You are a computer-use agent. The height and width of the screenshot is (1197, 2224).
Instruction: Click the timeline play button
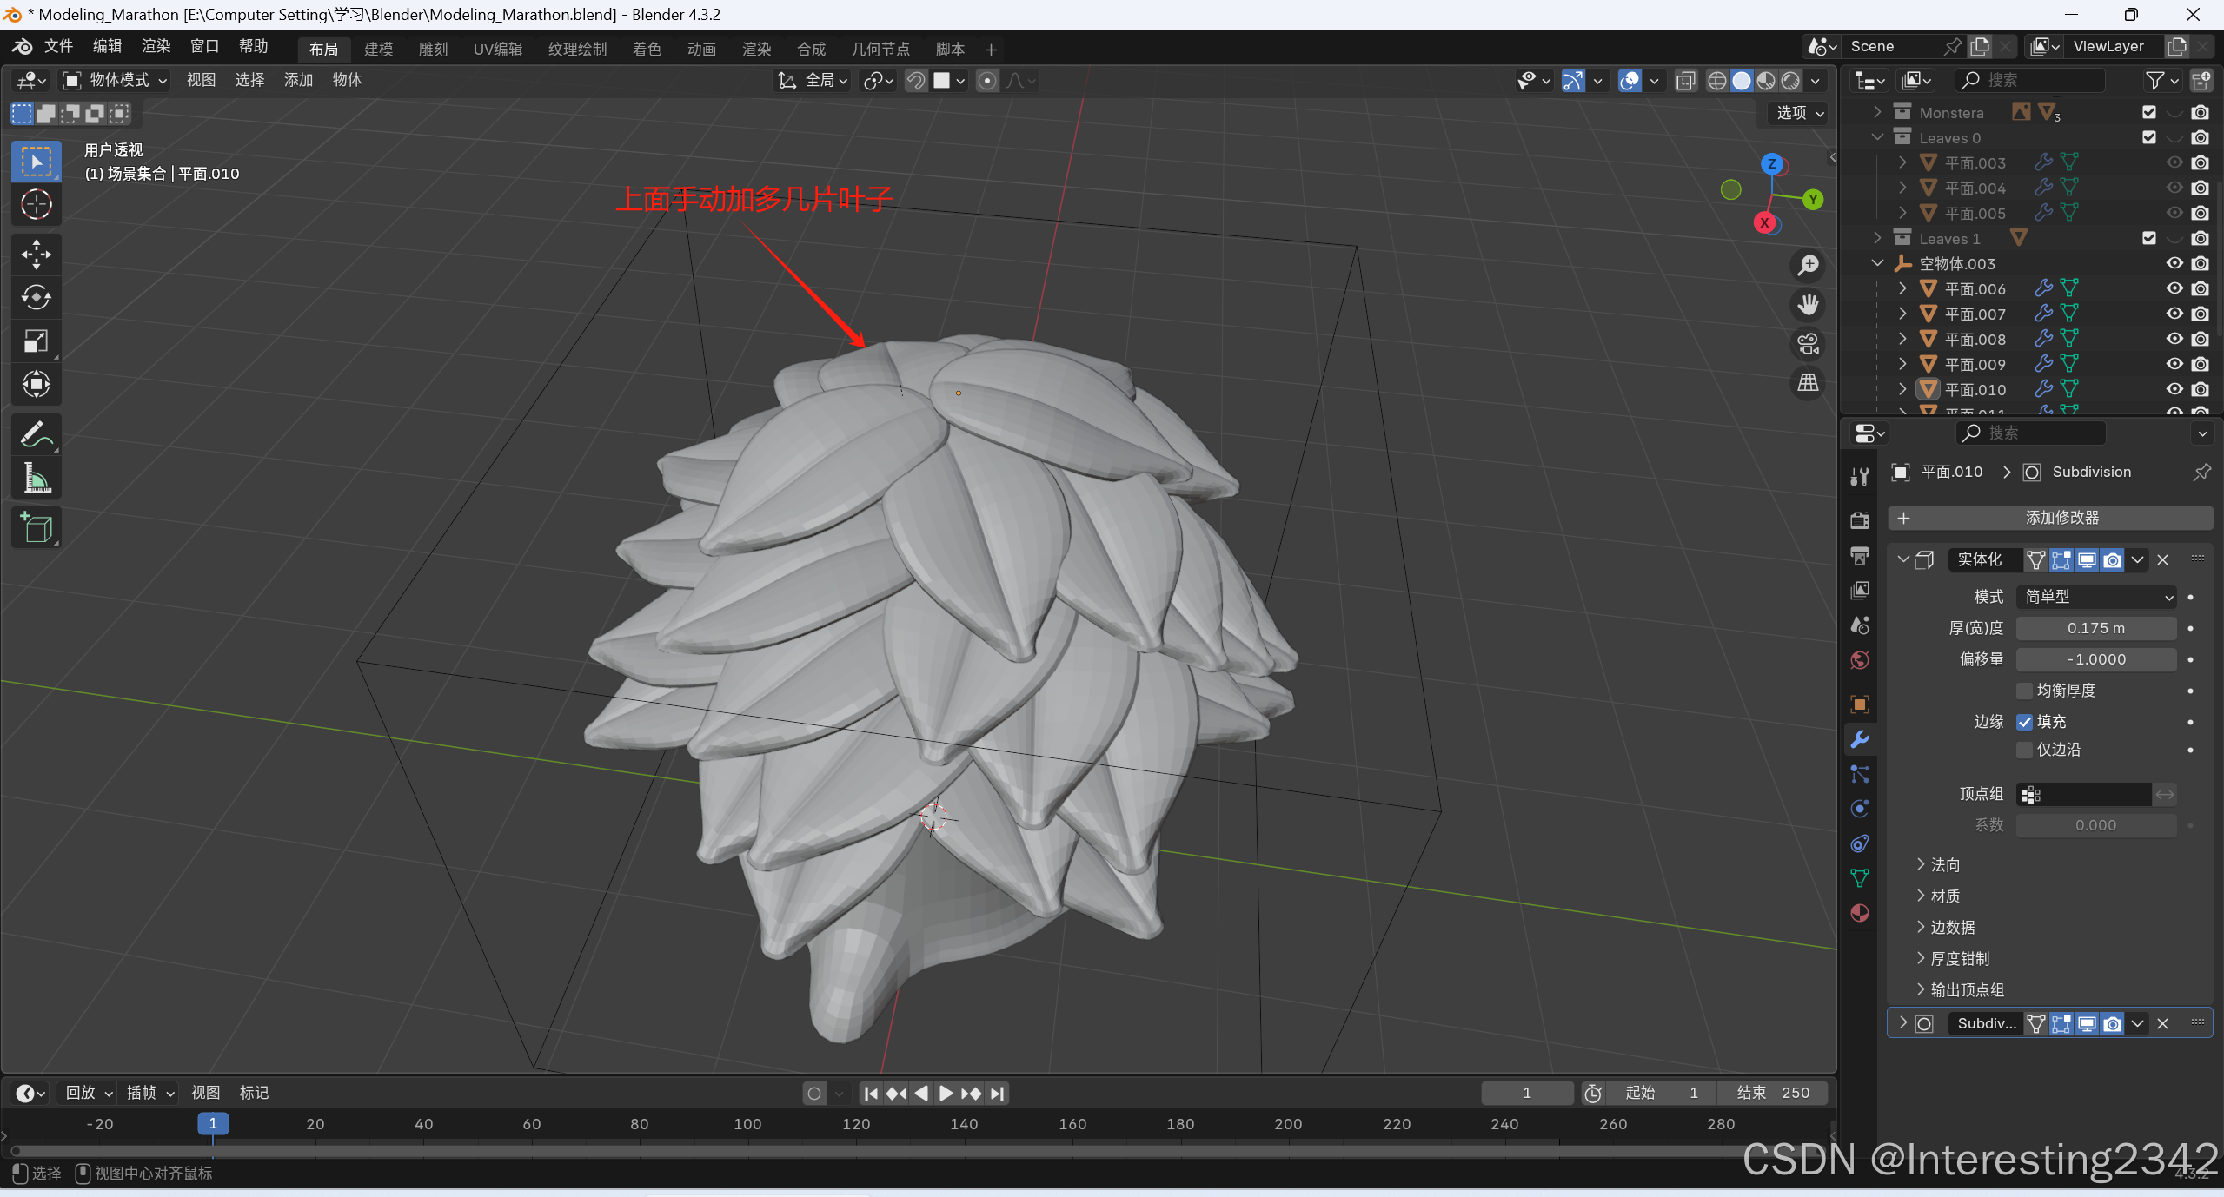point(946,1094)
